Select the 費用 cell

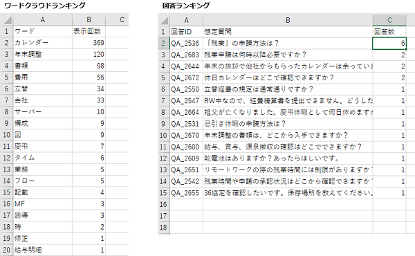click(43, 77)
